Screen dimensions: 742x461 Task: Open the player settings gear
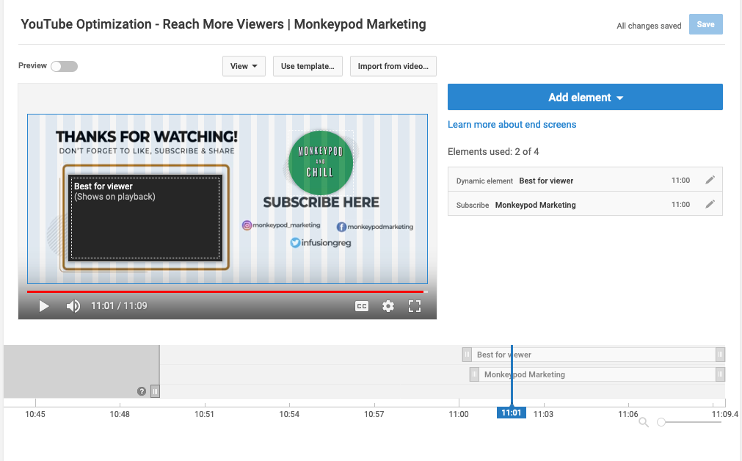point(388,306)
